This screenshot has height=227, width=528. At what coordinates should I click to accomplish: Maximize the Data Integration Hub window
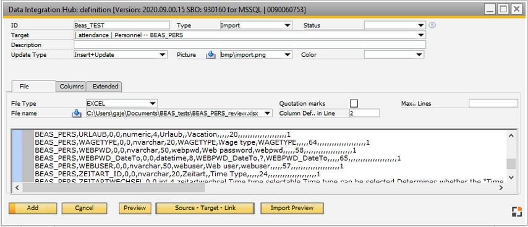(503, 10)
